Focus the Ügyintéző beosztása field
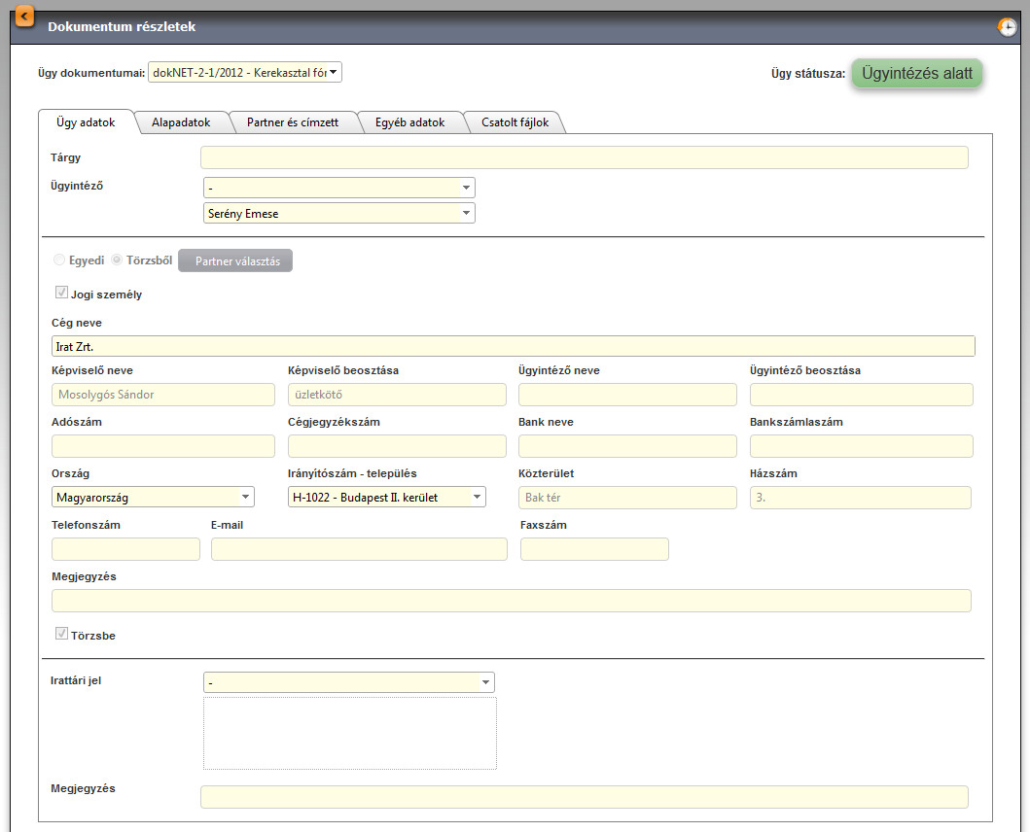Viewport: 1030px width, 832px height. 861,395
